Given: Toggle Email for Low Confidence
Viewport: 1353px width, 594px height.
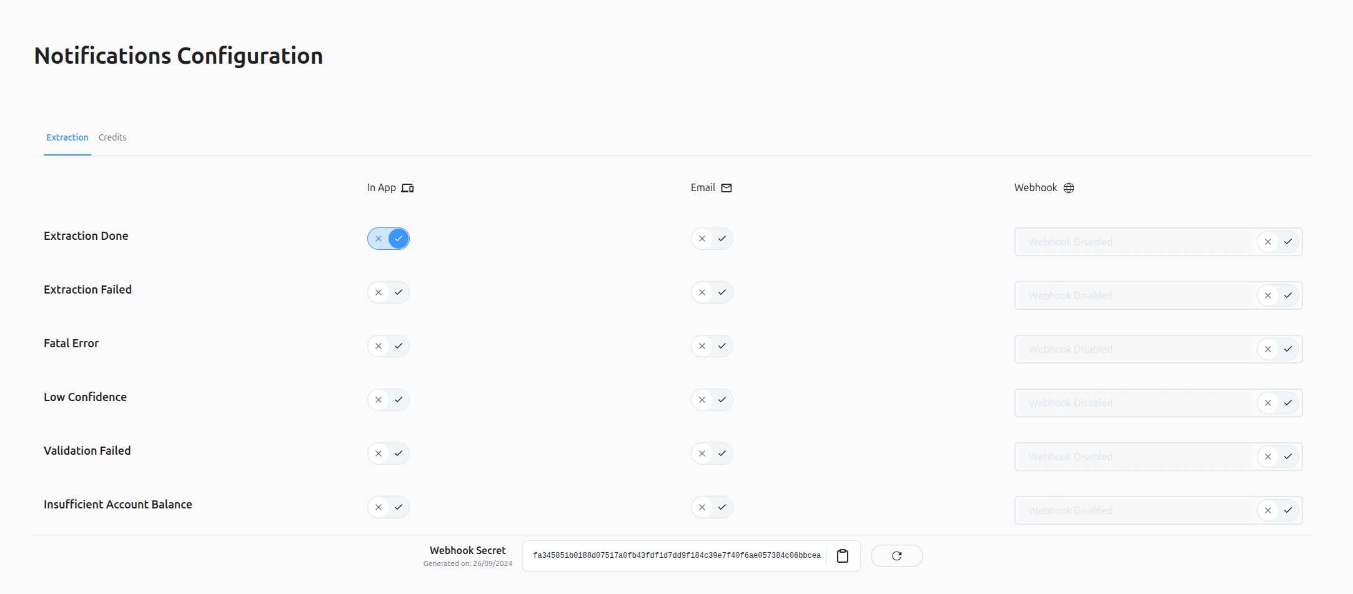Looking at the screenshot, I should coord(712,400).
